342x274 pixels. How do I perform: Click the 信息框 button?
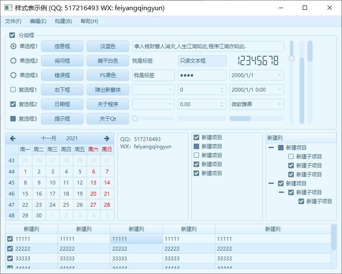[x=62, y=46]
